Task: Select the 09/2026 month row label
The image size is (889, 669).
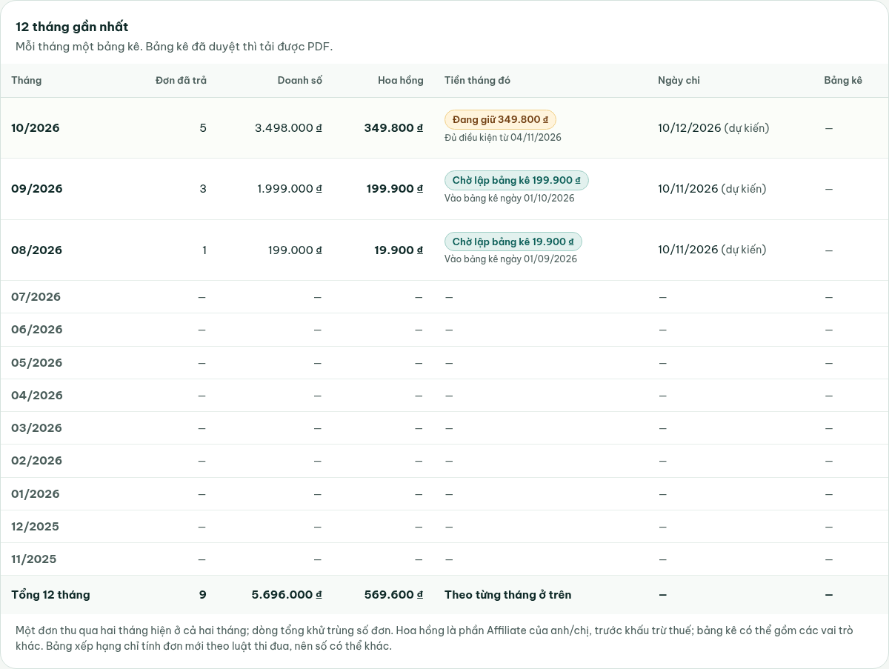Action: pos(37,189)
